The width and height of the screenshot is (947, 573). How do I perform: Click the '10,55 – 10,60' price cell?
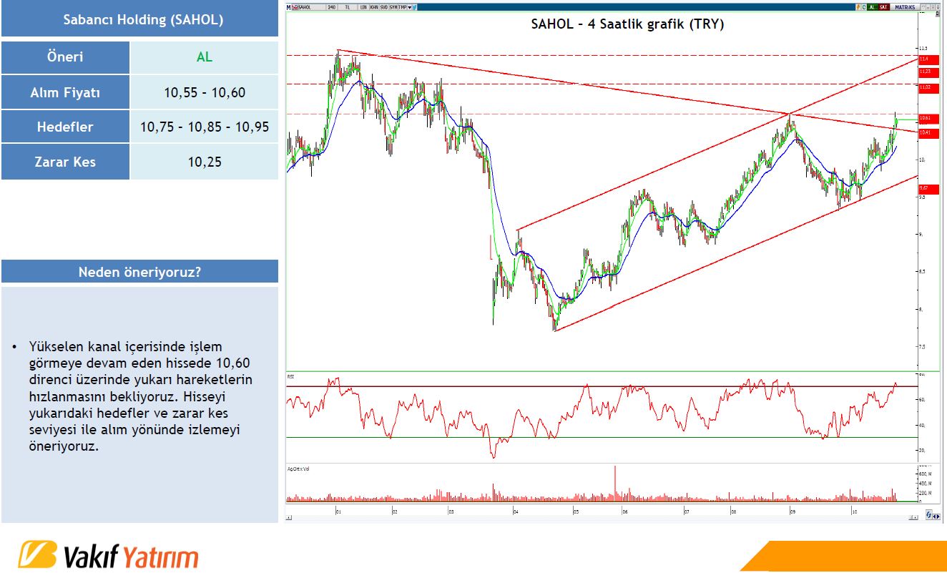tap(204, 92)
